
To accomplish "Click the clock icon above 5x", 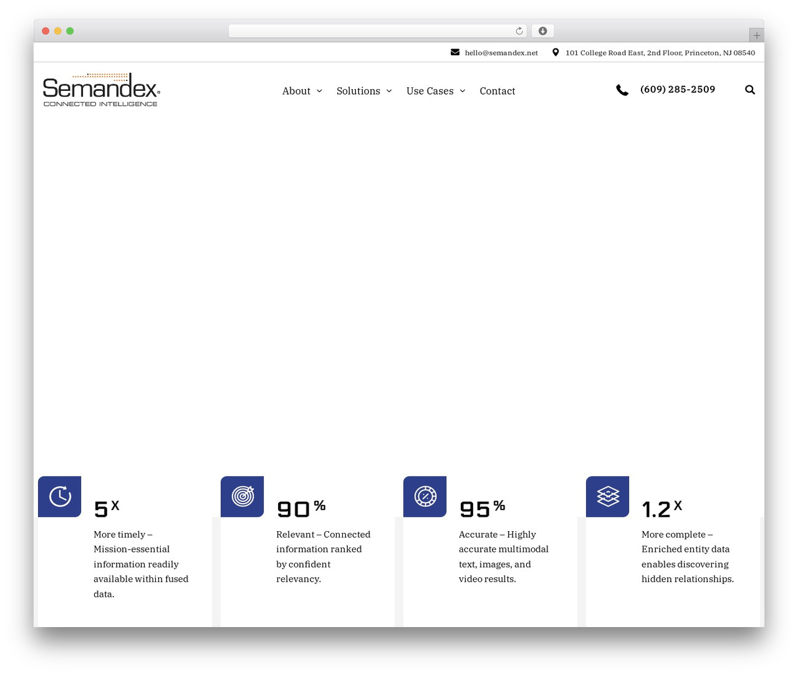I will coord(60,496).
